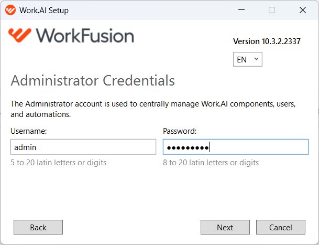Abort the installation using Cancel

pyautogui.click(x=281, y=227)
